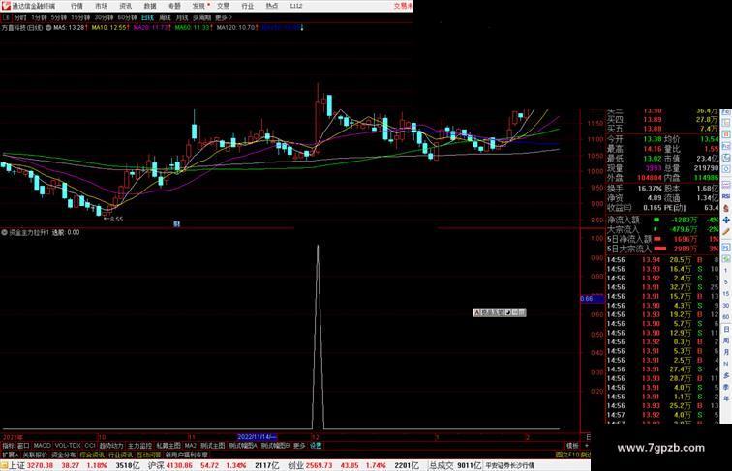The height and width of the screenshot is (471, 732).
Task: Switch chart to 60分钟 period
Action: click(x=127, y=17)
